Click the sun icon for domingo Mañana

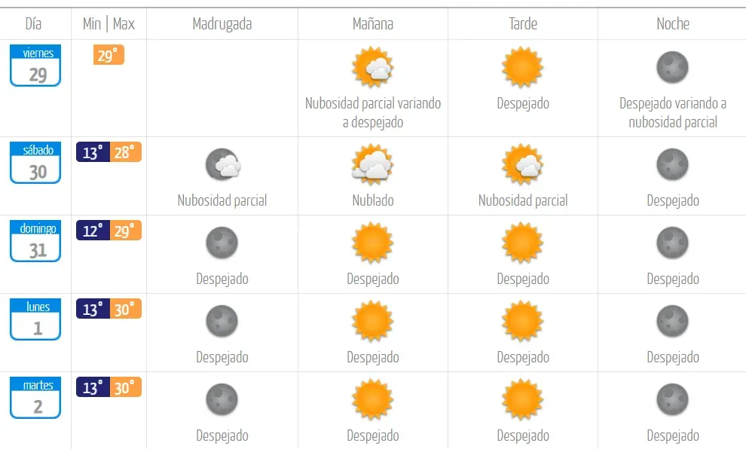pyautogui.click(x=372, y=243)
